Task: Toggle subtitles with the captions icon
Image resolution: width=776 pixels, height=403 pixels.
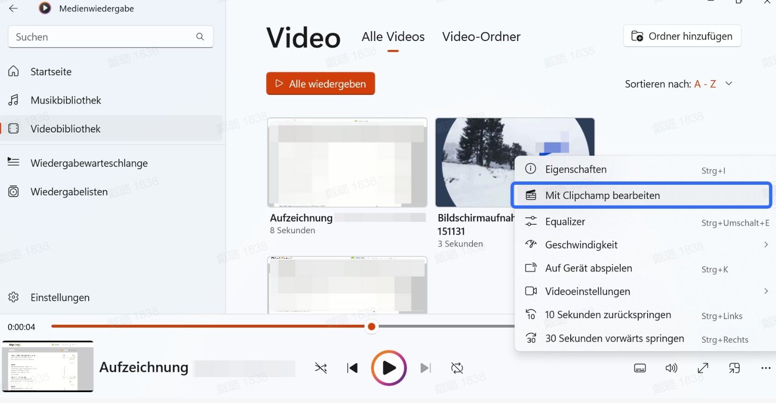Action: click(640, 368)
